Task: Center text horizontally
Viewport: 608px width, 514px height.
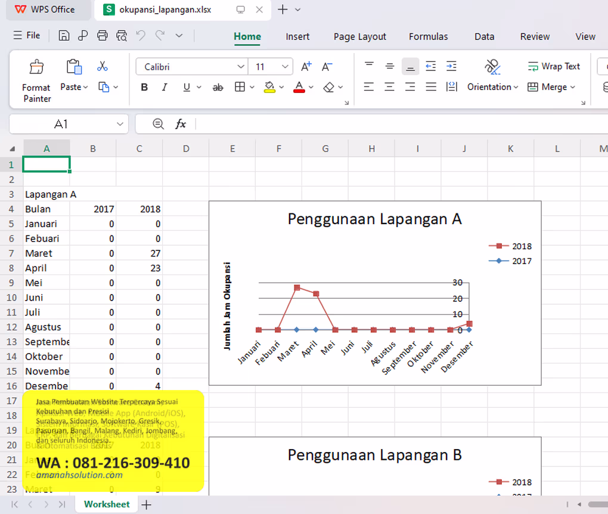Action: 389,86
